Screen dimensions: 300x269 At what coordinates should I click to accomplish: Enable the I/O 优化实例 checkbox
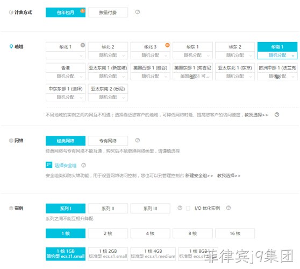click(x=188, y=208)
